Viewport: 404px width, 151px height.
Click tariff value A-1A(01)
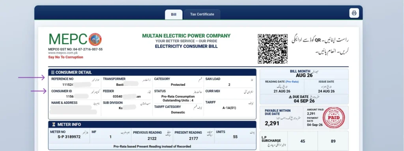[229, 108]
